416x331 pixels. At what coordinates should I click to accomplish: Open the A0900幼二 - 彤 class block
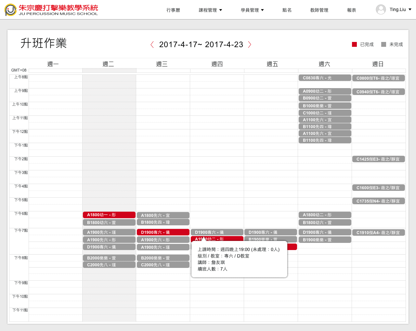point(325,91)
